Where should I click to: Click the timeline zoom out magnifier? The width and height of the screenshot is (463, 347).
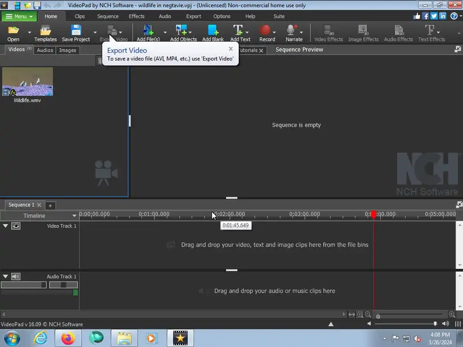tap(368, 314)
